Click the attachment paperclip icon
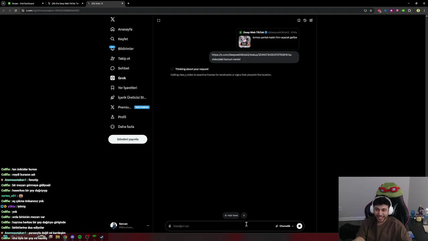Viewport: 428px width, 241px height. pos(170,226)
